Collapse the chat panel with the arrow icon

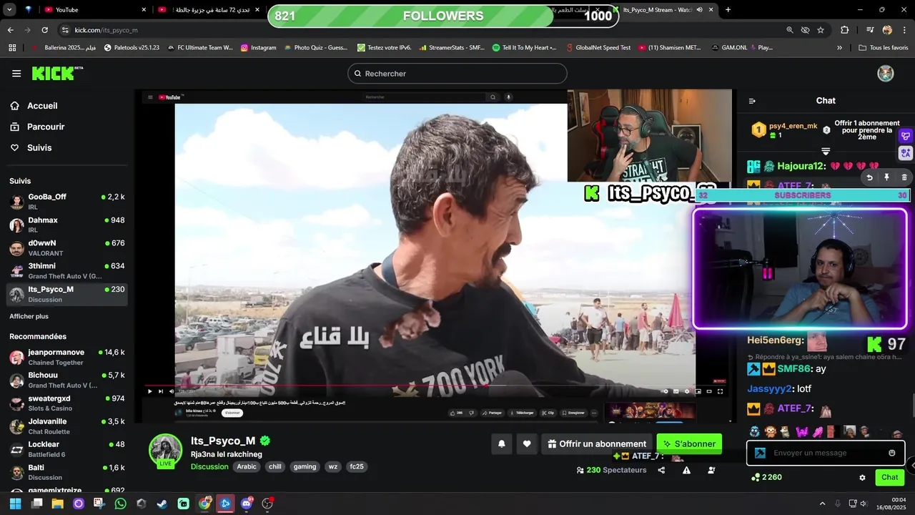752,101
